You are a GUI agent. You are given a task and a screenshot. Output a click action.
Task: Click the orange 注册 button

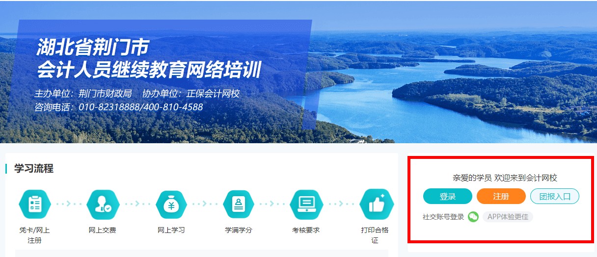coord(501,197)
